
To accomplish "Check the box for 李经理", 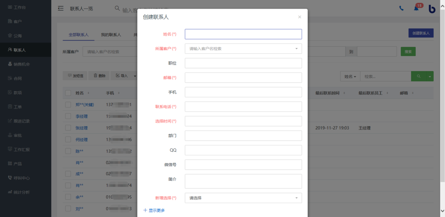I will tap(68, 116).
